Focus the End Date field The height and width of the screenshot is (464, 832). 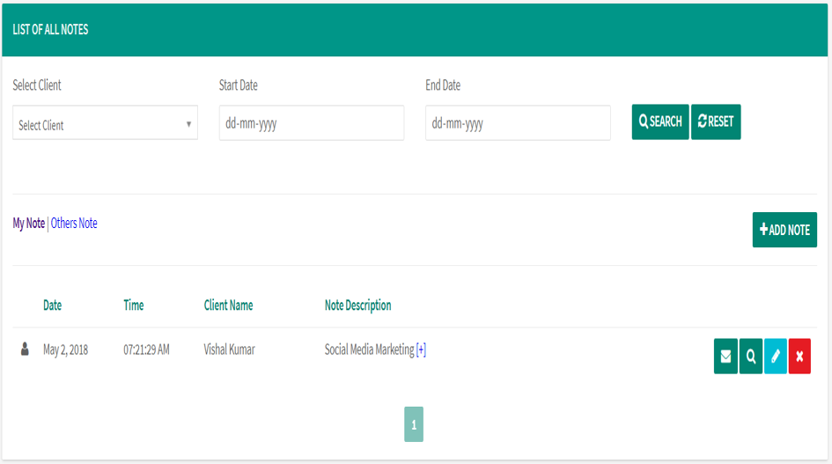[518, 122]
